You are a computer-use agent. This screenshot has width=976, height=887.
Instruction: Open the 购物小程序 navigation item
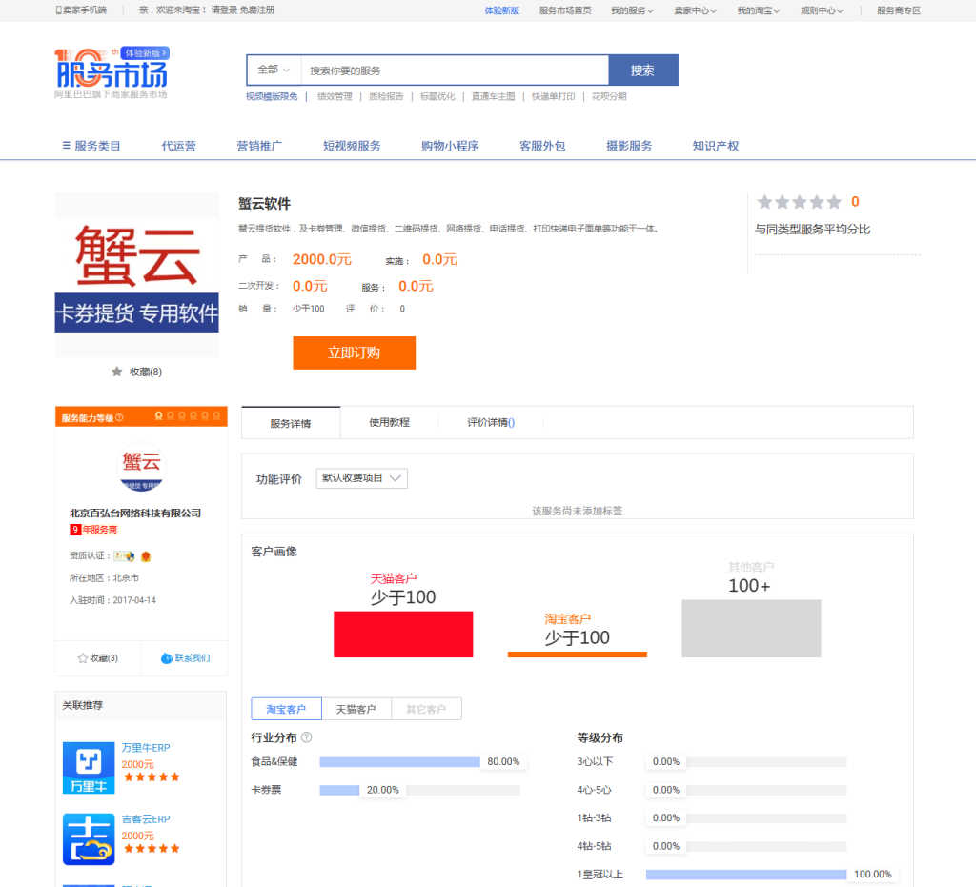point(450,146)
